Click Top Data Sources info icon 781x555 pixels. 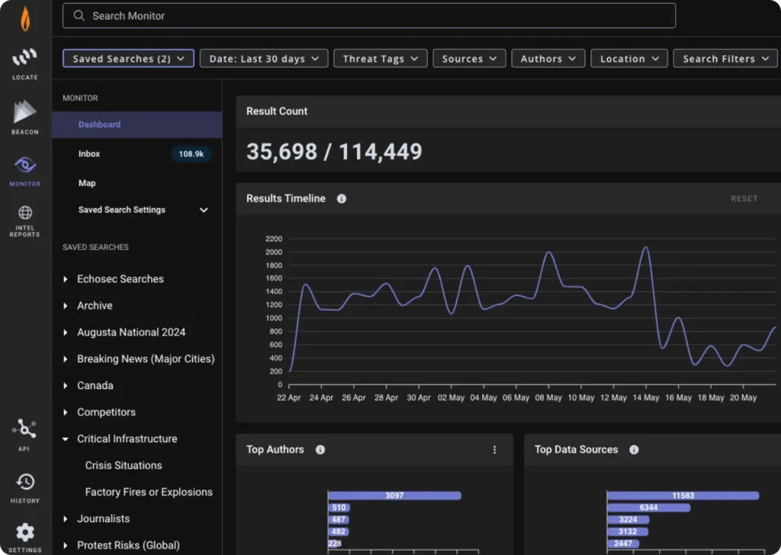(634, 450)
